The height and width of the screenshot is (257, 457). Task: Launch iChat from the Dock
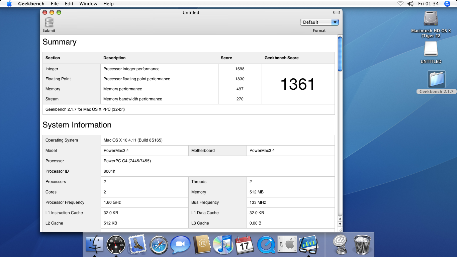click(x=180, y=245)
